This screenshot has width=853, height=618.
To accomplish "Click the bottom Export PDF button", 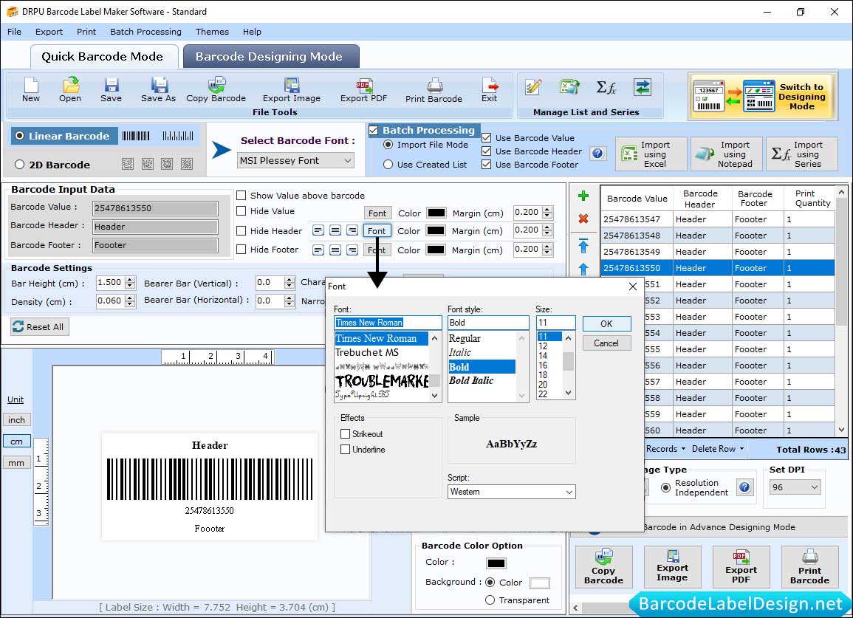I will [x=741, y=567].
